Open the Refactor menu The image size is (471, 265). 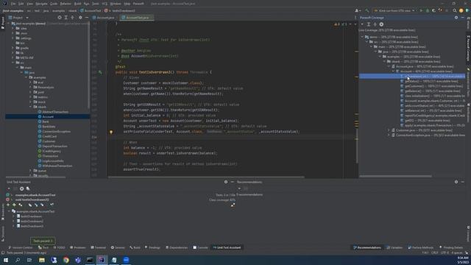pos(65,4)
